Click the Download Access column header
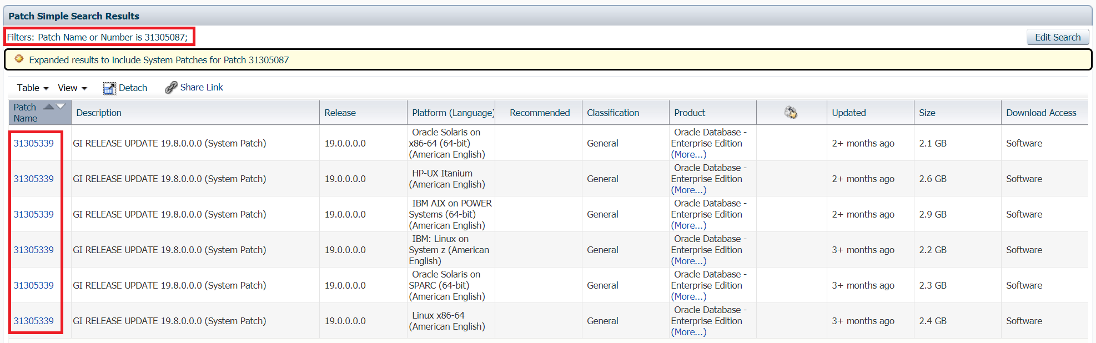Image resolution: width=1096 pixels, height=343 pixels. click(x=1045, y=113)
